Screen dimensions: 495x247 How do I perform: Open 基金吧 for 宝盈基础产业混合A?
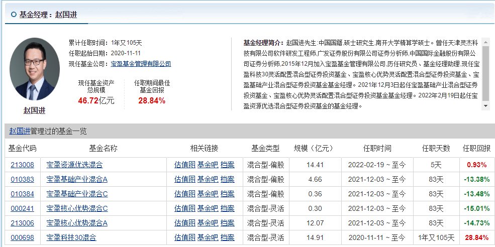(208, 179)
